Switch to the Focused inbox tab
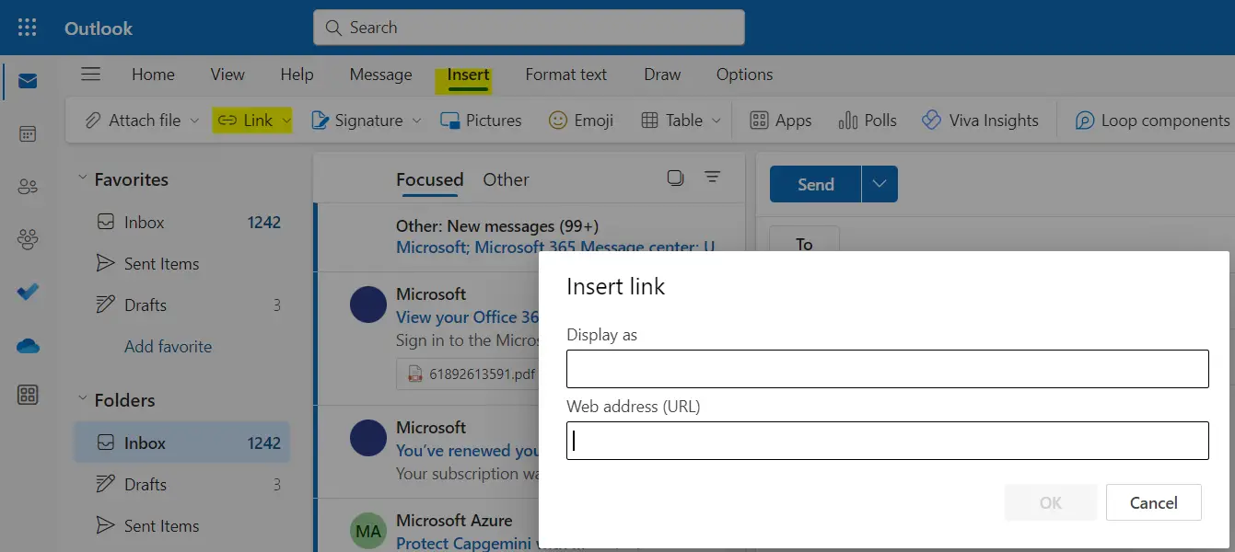 tap(429, 179)
